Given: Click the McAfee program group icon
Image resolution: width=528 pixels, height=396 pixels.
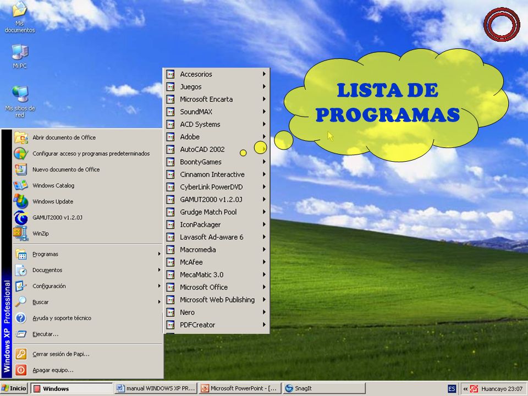Looking at the screenshot, I should 170,262.
